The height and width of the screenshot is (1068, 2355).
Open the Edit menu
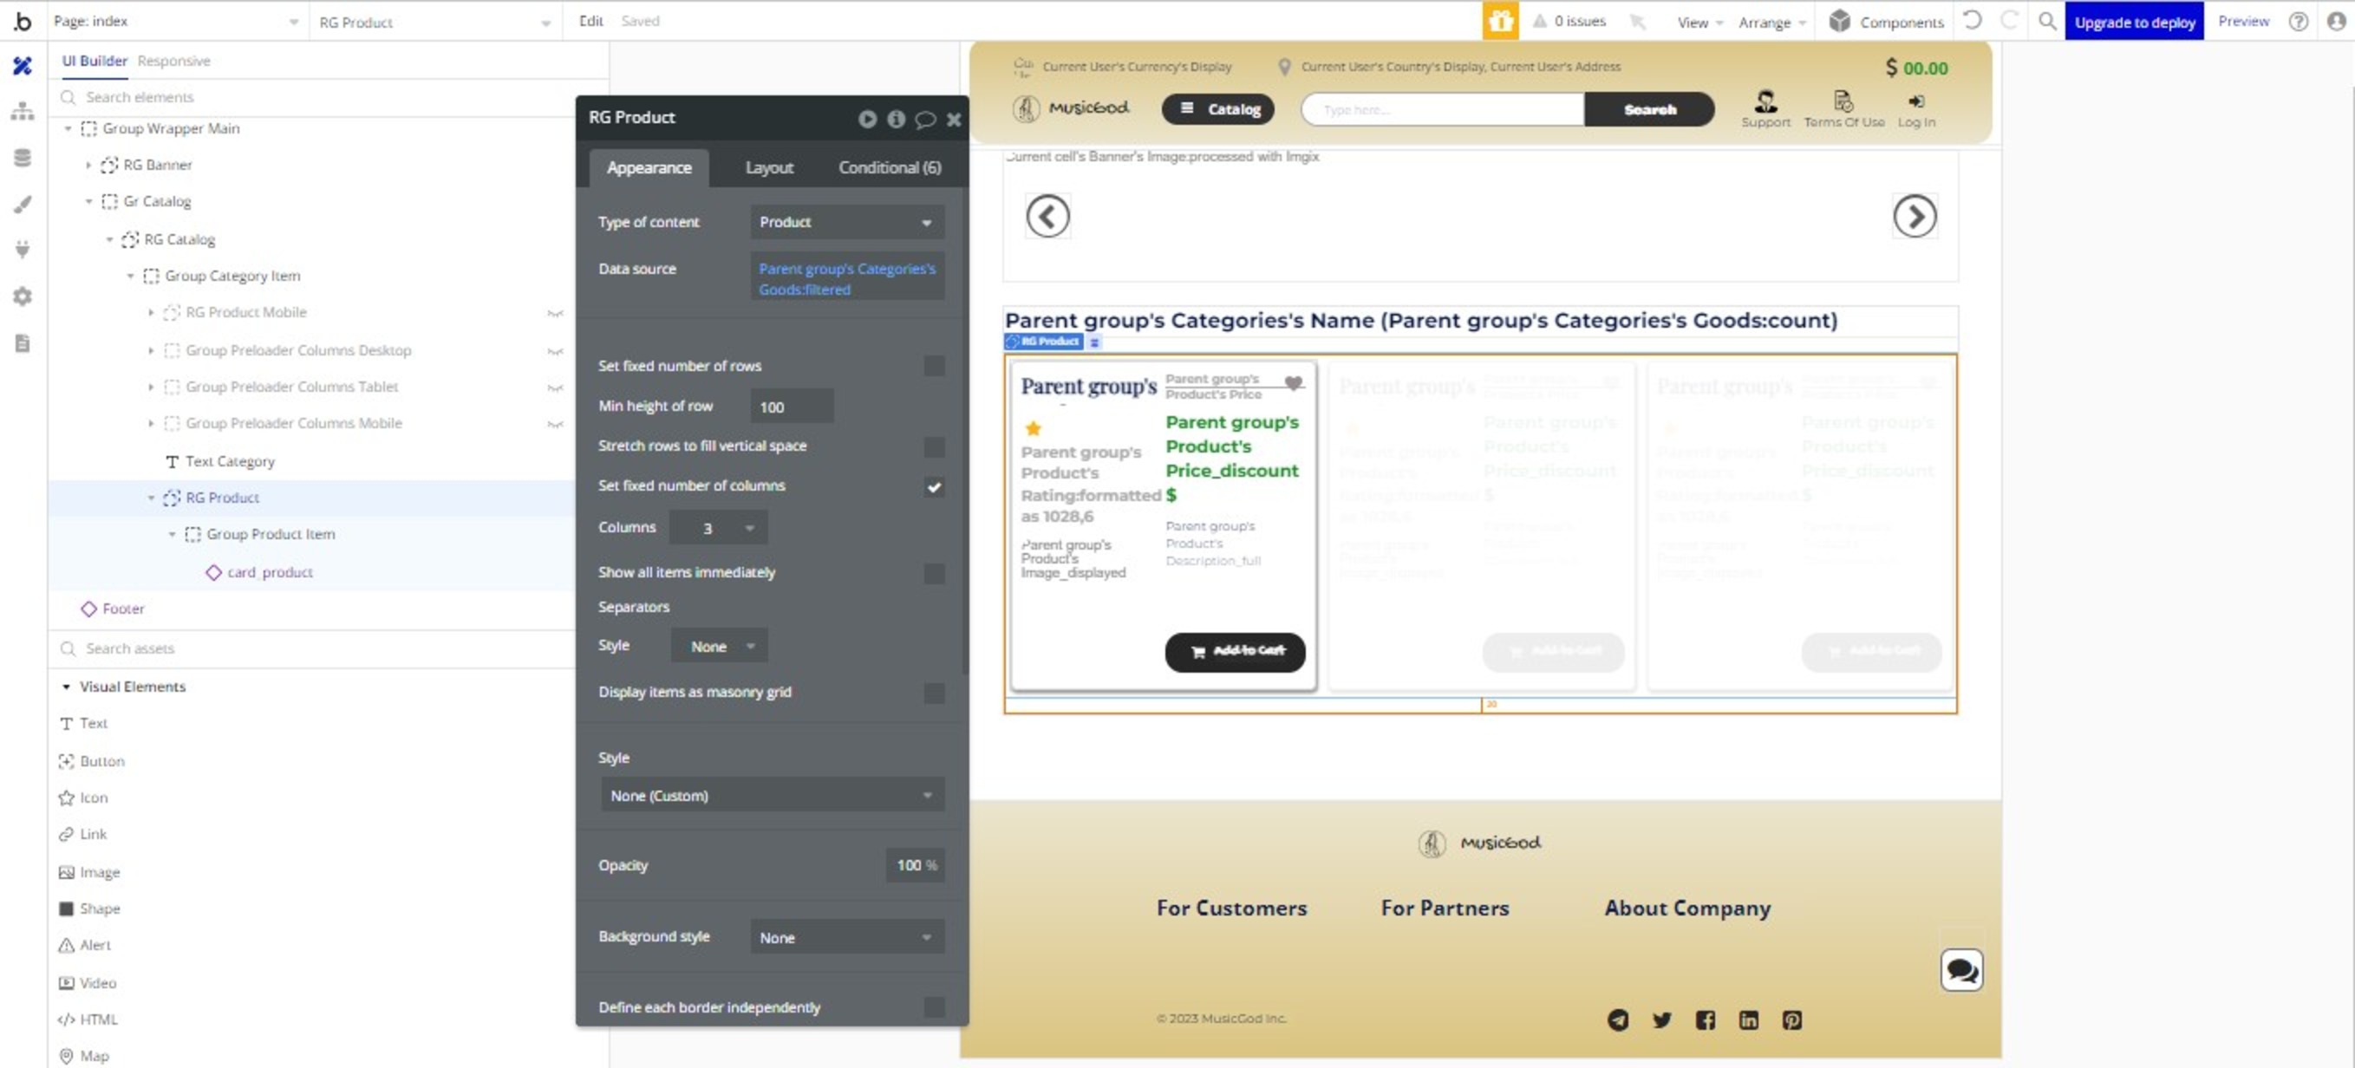590,20
